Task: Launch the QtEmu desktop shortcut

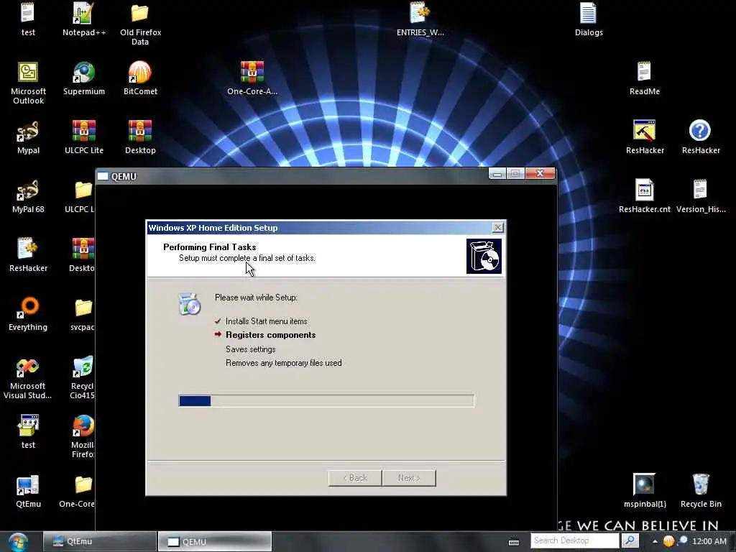Action: (28, 491)
